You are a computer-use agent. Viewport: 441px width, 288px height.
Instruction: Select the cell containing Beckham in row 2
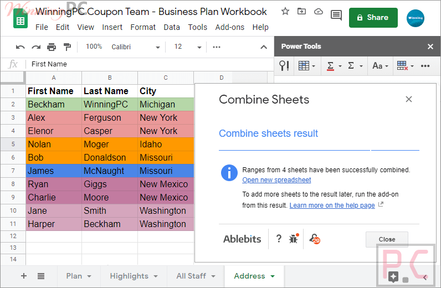coord(54,104)
